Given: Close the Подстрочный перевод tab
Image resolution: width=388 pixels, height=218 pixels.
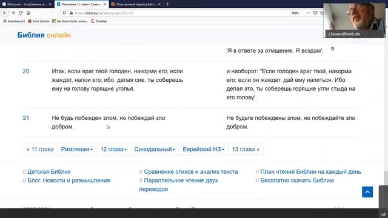Looking at the screenshot, I should (x=159, y=4).
